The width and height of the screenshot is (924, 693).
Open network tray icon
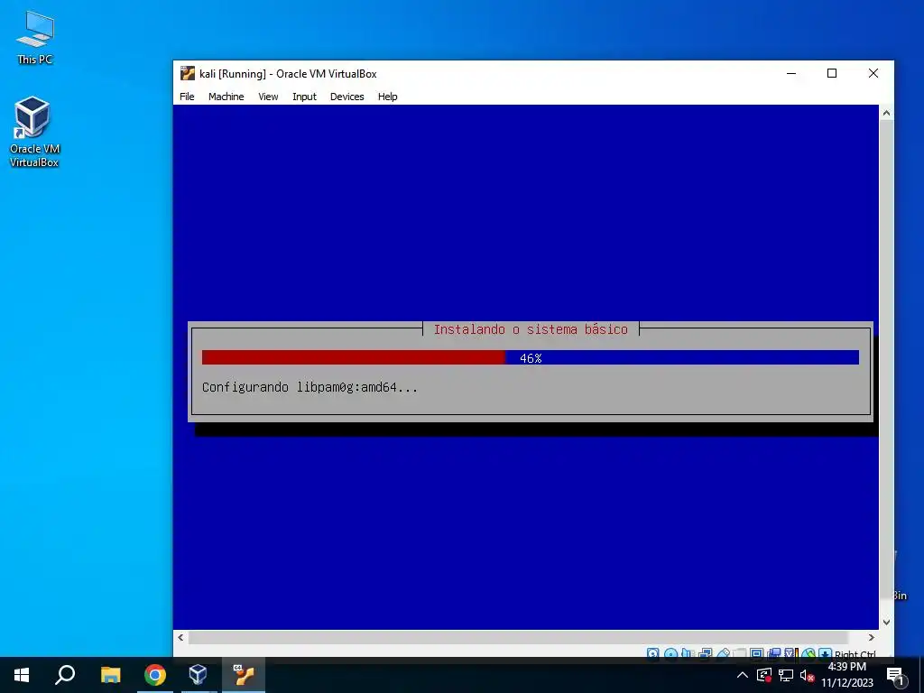coord(786,675)
